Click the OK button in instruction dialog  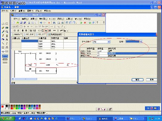tap(138, 80)
